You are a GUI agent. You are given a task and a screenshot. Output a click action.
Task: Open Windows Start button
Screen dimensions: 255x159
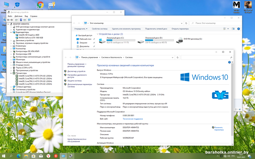tap(4, 156)
